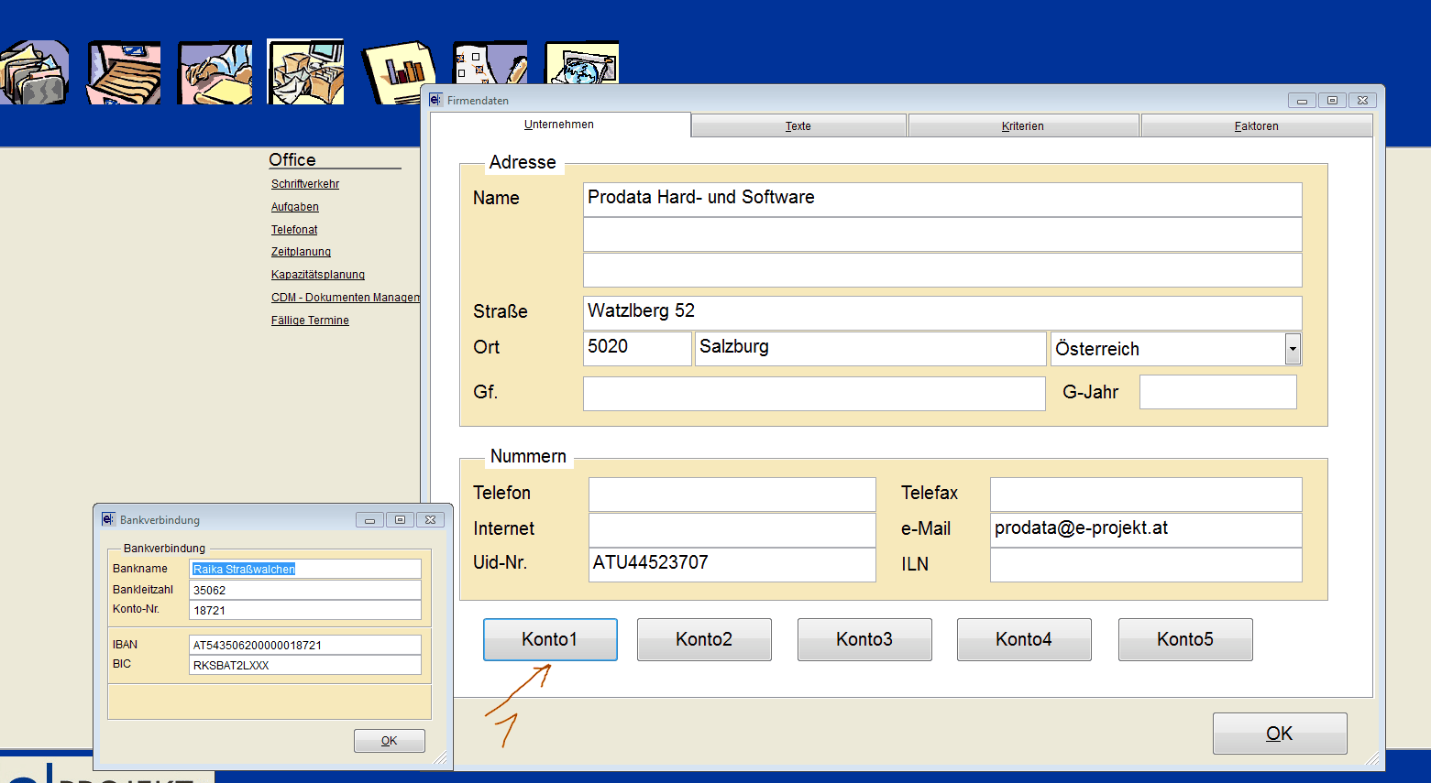Click the ILN input field
This screenshot has height=783, width=1431.
[x=1146, y=565]
